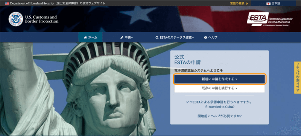Click the 言語の変換 label
The height and width of the screenshot is (136, 301).
coord(237,3)
